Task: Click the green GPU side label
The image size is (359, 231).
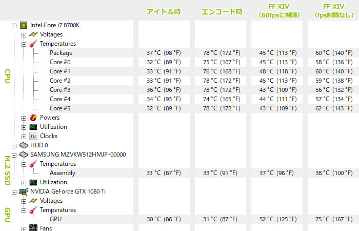Action: 8,215
